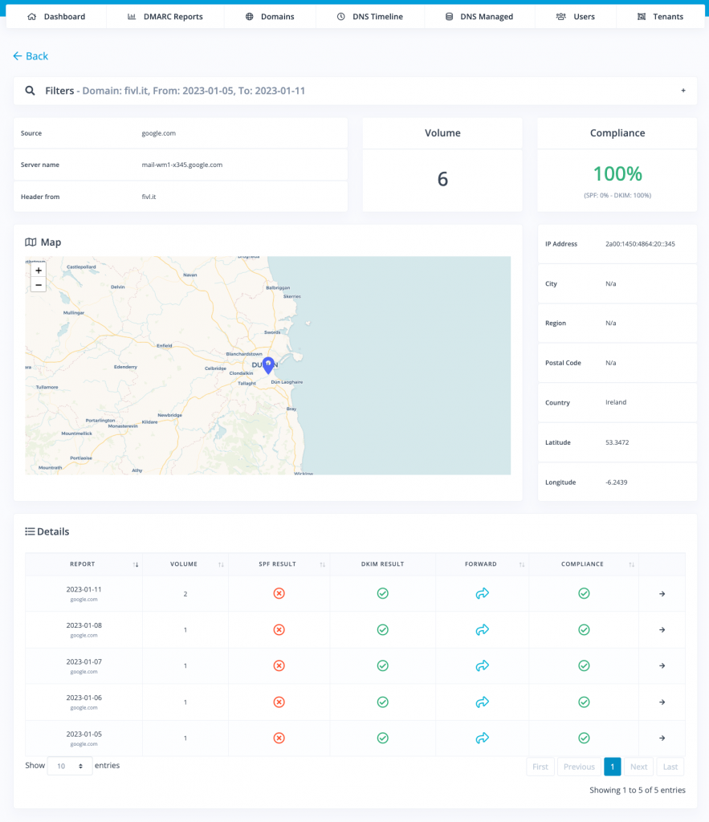709x822 pixels.
Task: Click SPF fail icon in 2023-01-06 row
Action: pos(279,702)
